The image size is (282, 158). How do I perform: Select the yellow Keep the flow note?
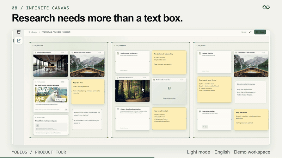click(88, 92)
